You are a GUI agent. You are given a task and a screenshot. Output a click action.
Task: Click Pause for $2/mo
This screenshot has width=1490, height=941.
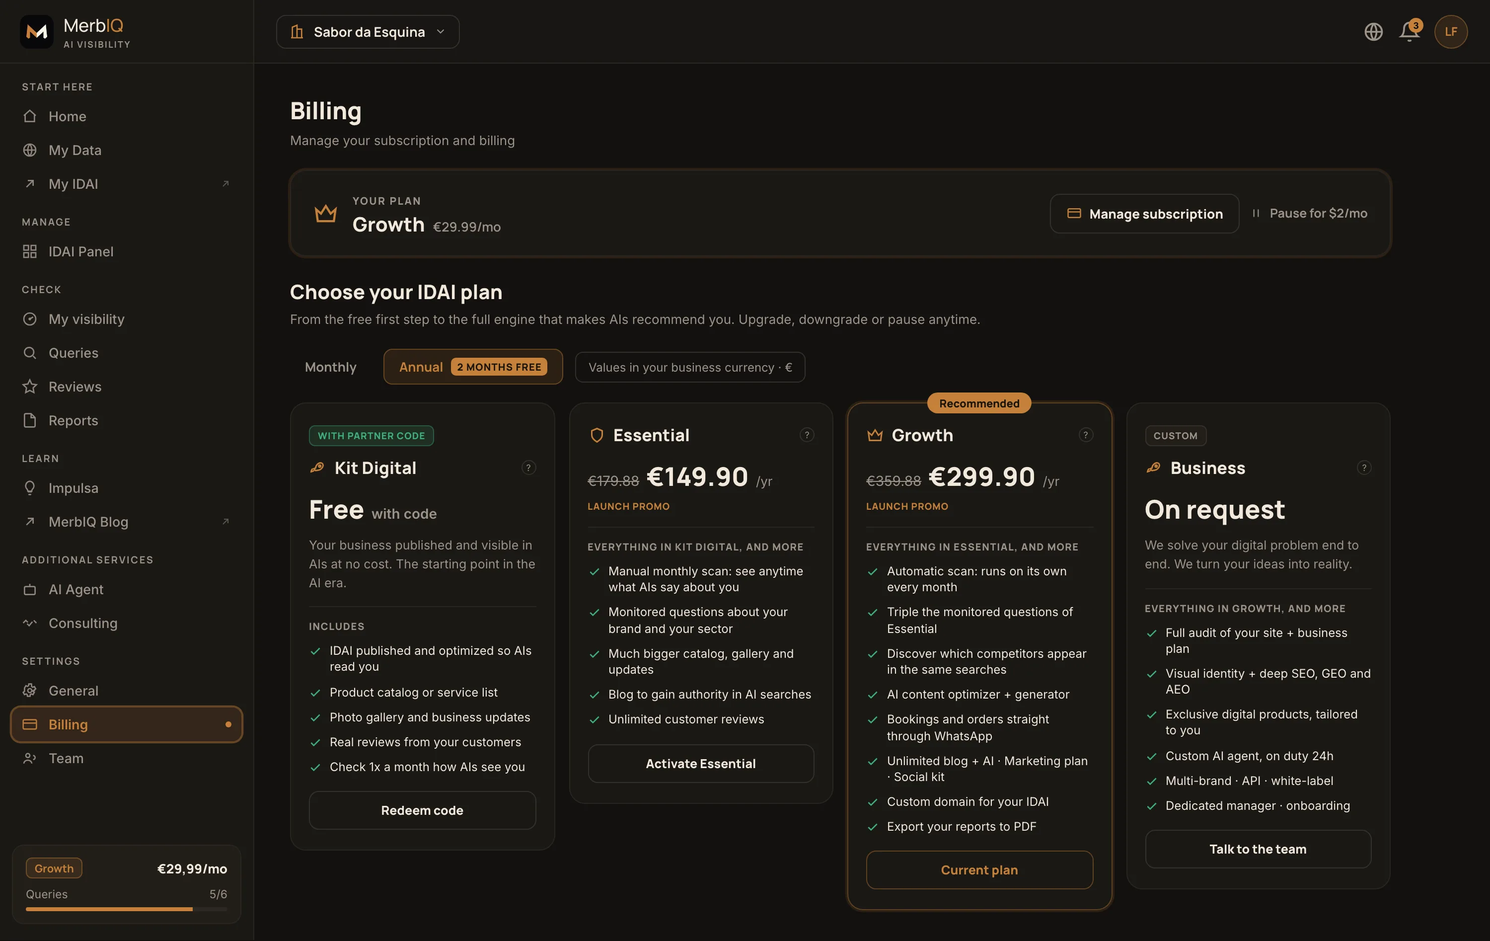pyautogui.click(x=1309, y=213)
